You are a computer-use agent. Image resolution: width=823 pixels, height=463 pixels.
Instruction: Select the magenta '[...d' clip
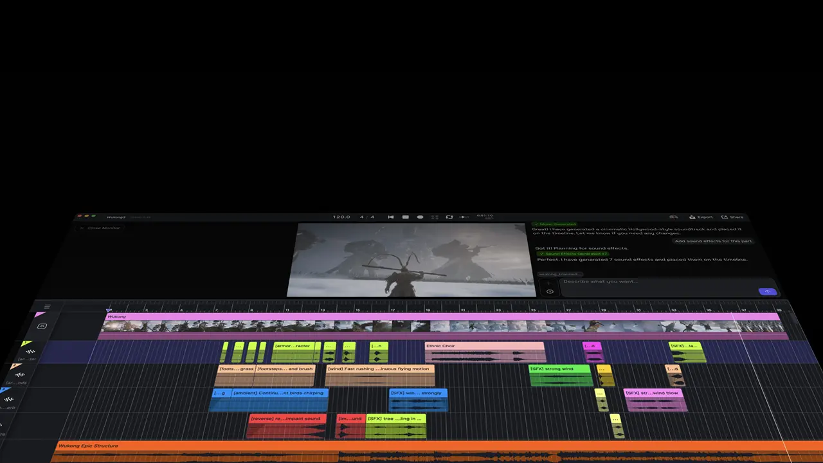pyautogui.click(x=593, y=352)
